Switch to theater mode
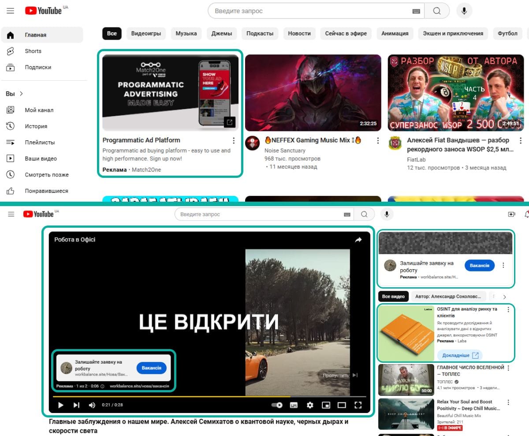529x436 pixels. 342,405
